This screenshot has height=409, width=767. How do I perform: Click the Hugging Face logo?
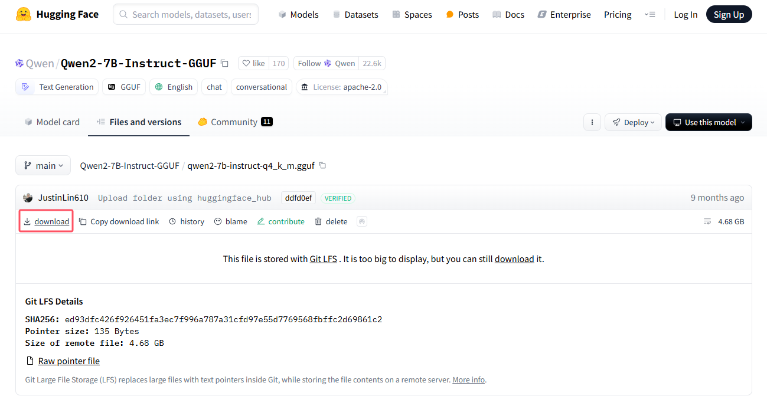click(x=57, y=14)
